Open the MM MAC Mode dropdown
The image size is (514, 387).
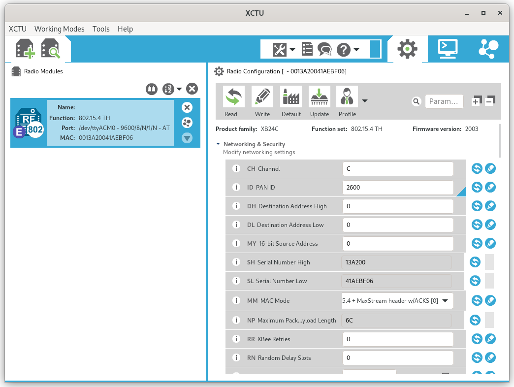pos(445,300)
